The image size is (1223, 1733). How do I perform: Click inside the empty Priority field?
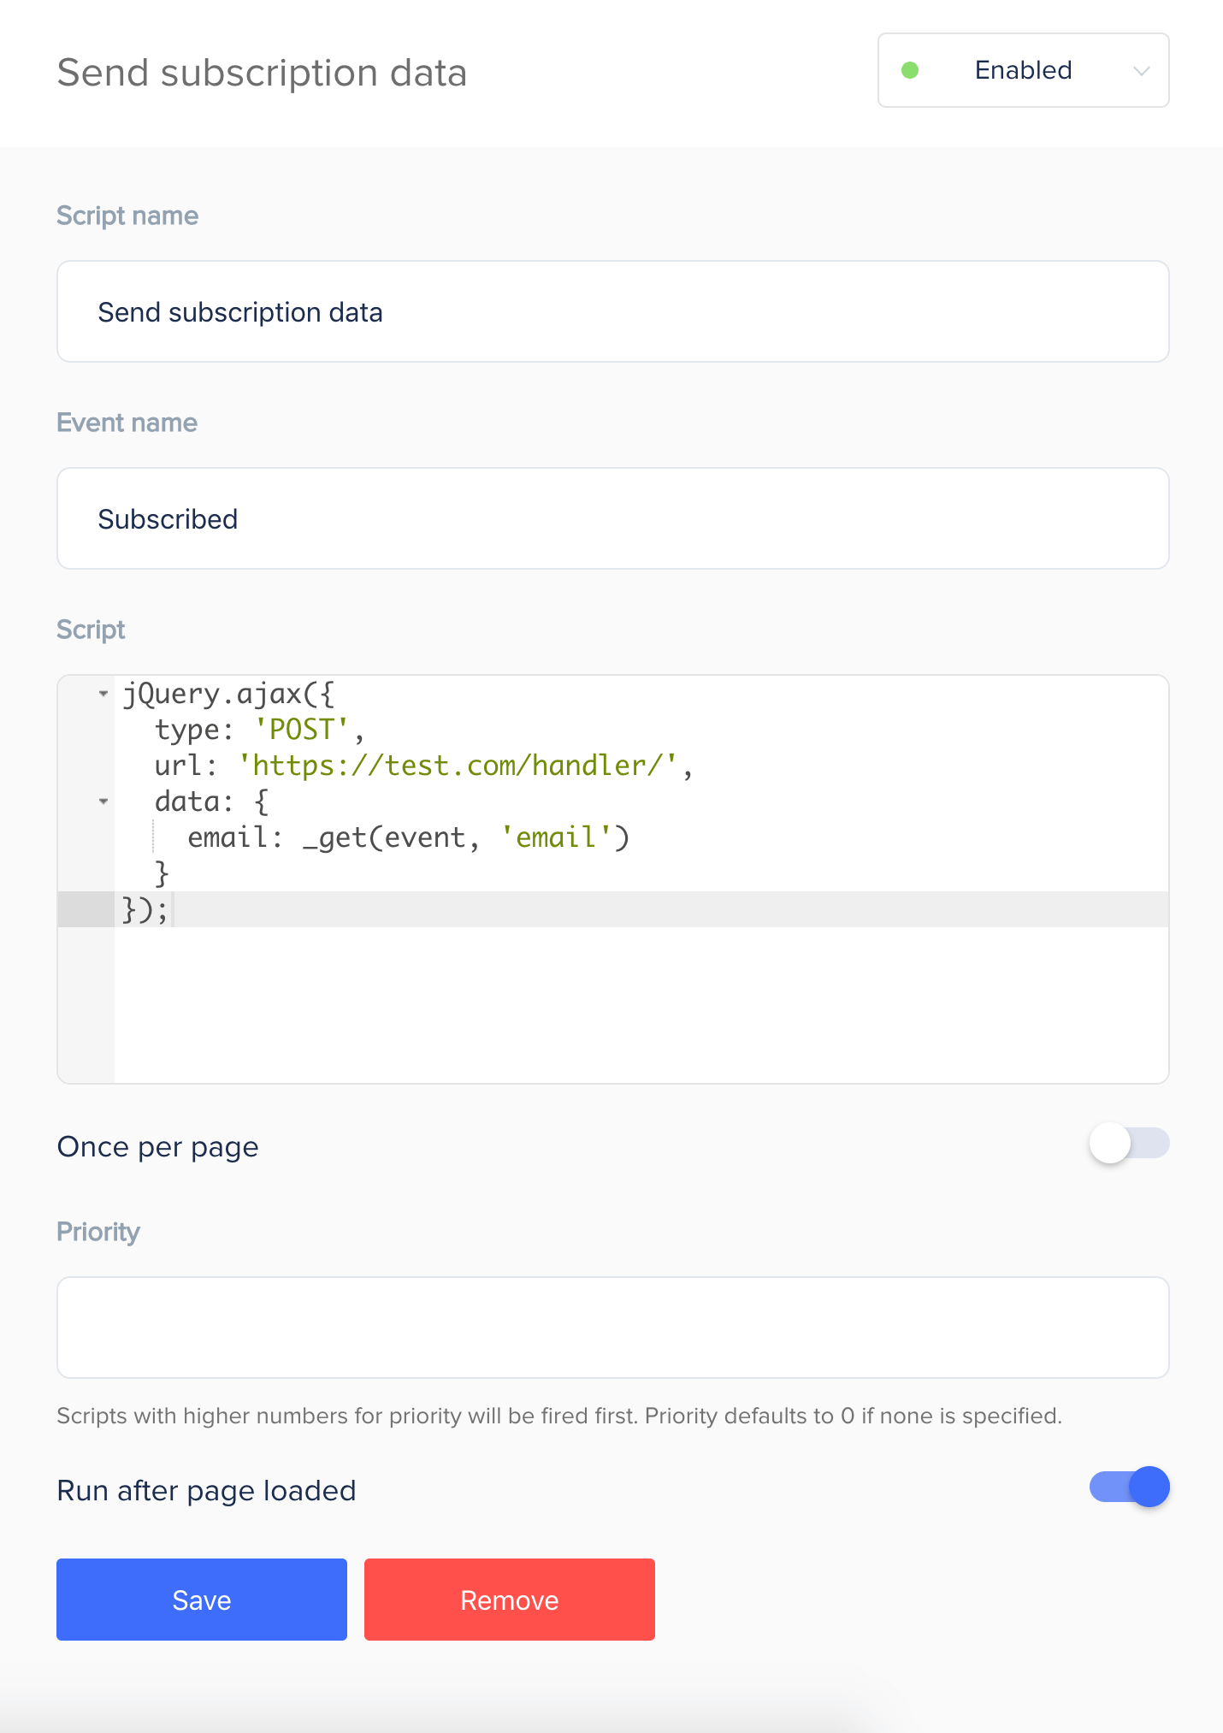[x=612, y=1328]
